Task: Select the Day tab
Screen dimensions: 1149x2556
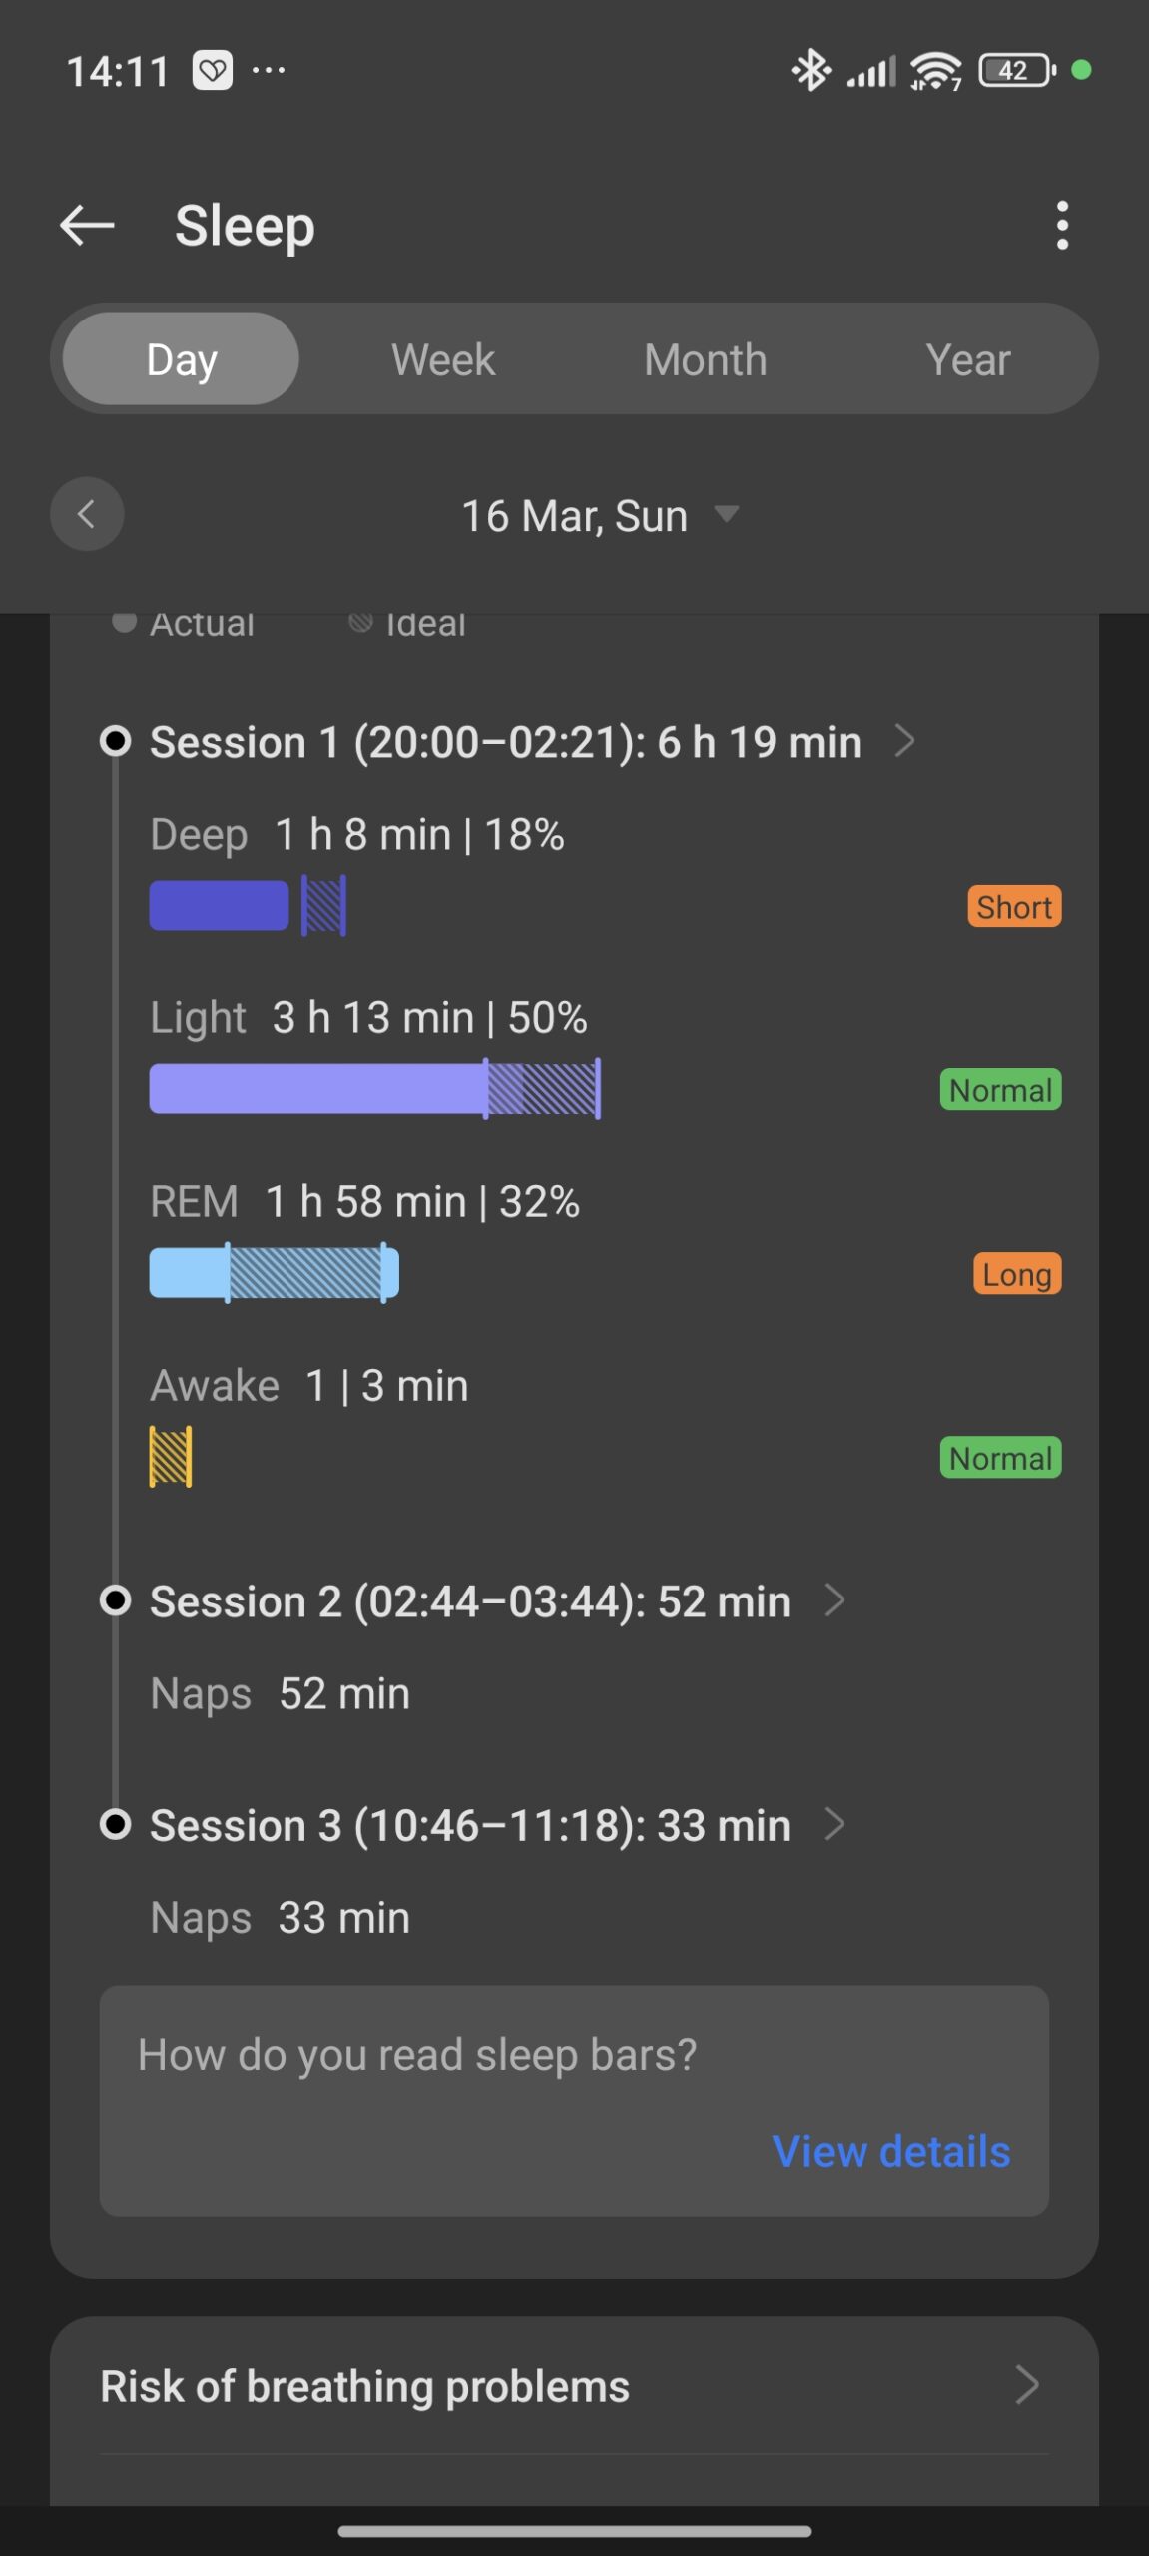Action: pos(181,359)
